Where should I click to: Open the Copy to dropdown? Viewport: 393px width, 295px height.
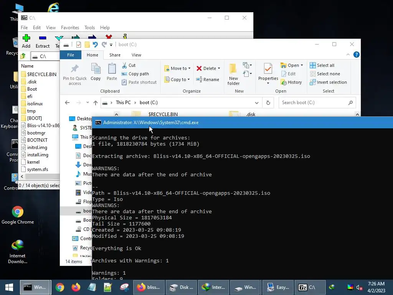(177, 80)
